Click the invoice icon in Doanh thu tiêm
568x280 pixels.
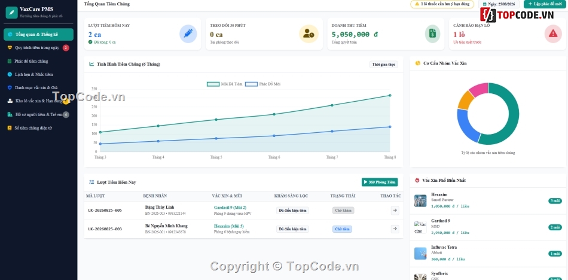coord(432,34)
